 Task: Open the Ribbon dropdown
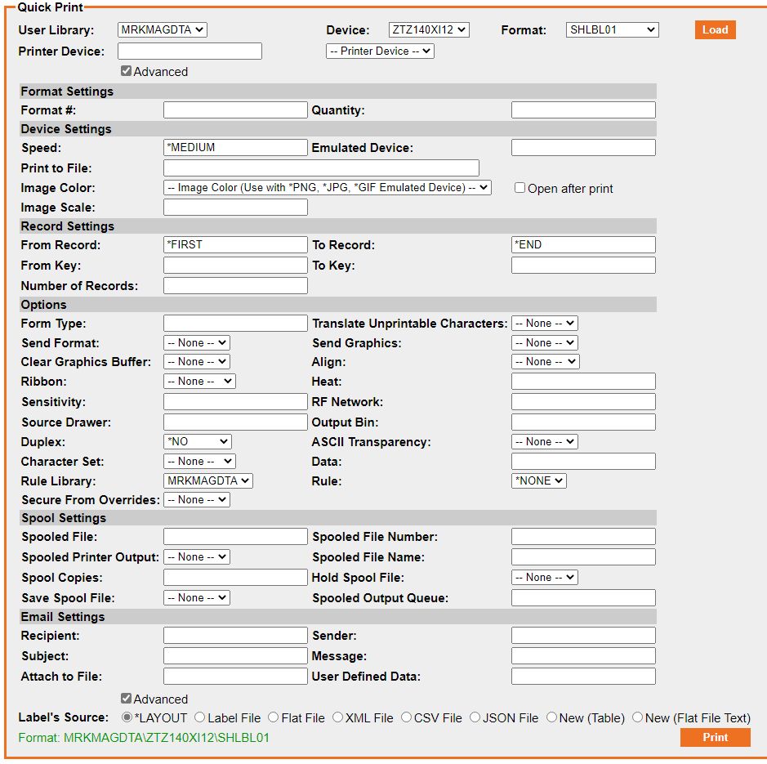199,382
